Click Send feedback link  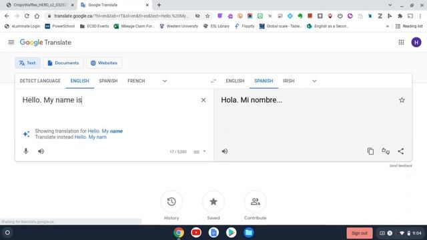point(400,166)
